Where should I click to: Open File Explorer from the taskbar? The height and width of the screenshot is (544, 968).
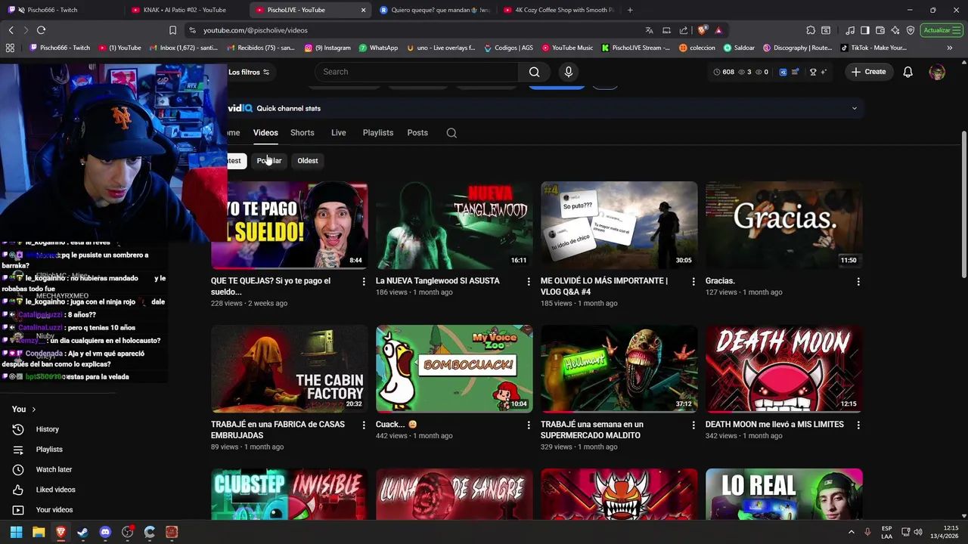[39, 532]
